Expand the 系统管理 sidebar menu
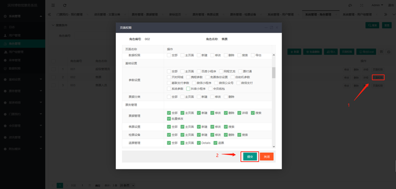This screenshot has width=396, height=189. point(22,16)
